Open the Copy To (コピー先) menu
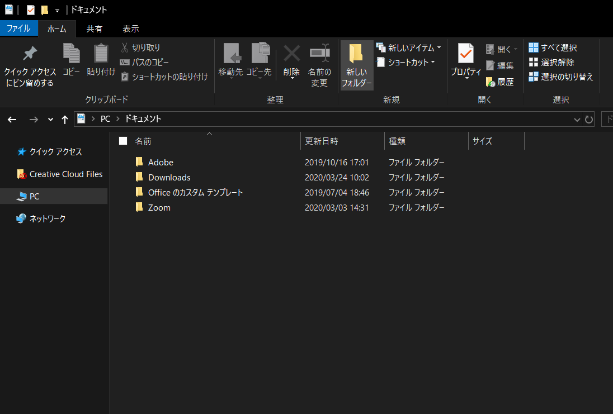The height and width of the screenshot is (414, 613). tap(259, 61)
